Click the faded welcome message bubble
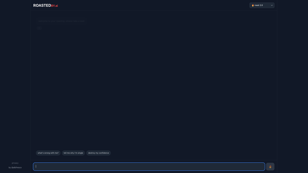Viewport: 308px width, 173px height. tap(61, 21)
